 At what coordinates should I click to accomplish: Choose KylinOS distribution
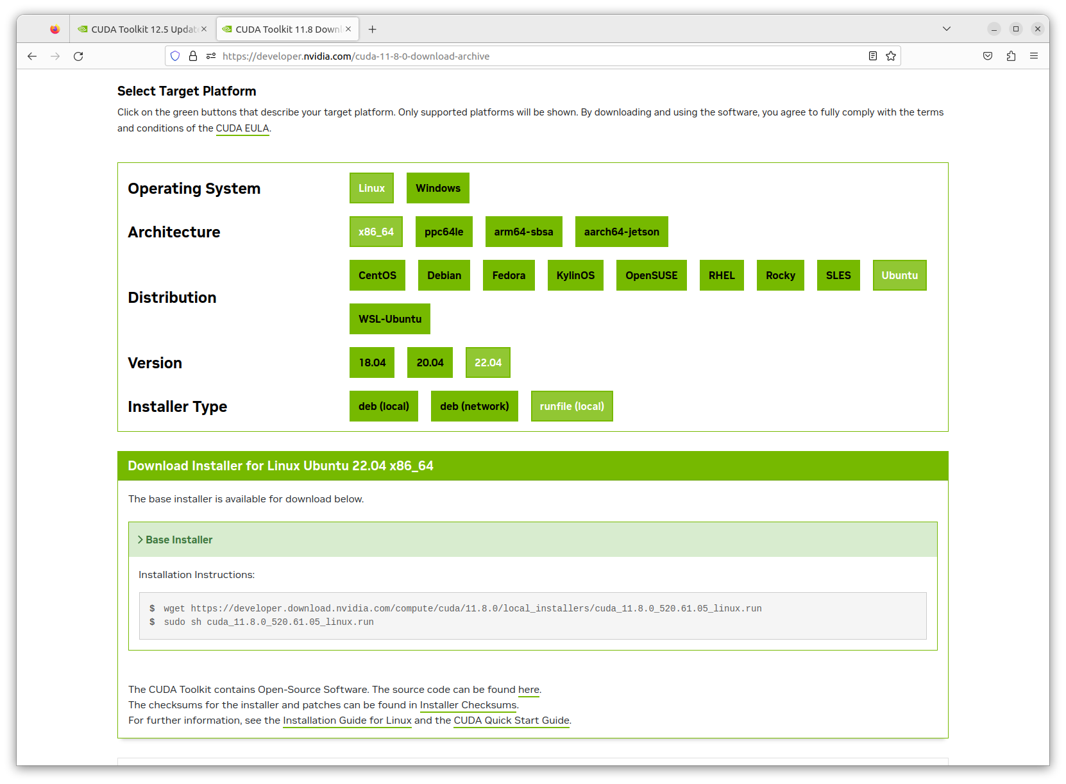575,275
